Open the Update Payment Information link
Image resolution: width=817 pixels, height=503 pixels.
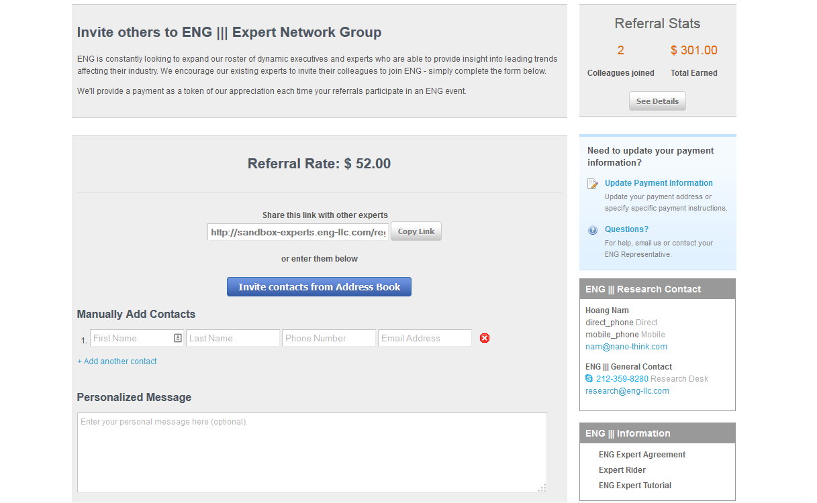tap(659, 183)
